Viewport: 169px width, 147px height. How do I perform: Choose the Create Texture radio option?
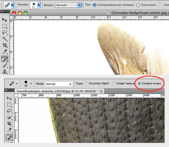[x=114, y=84]
